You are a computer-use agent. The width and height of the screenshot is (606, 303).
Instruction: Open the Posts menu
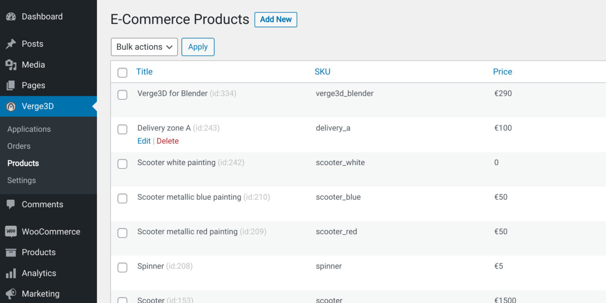pyautogui.click(x=48, y=44)
